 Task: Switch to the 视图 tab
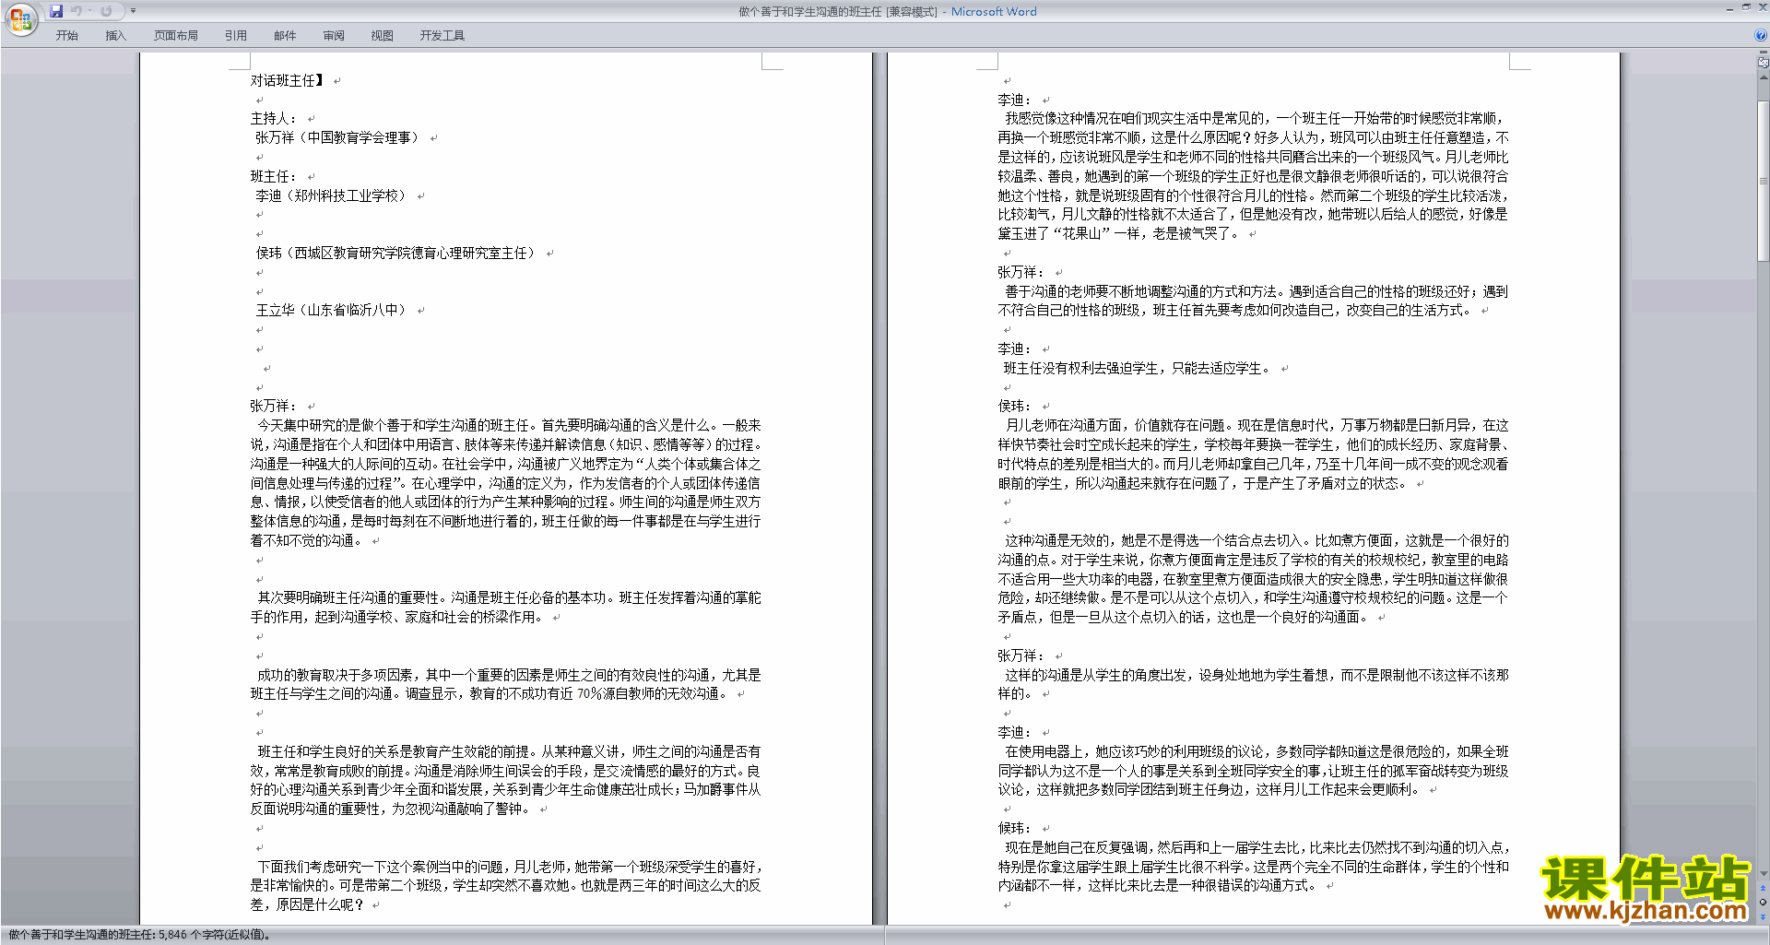pyautogui.click(x=383, y=35)
